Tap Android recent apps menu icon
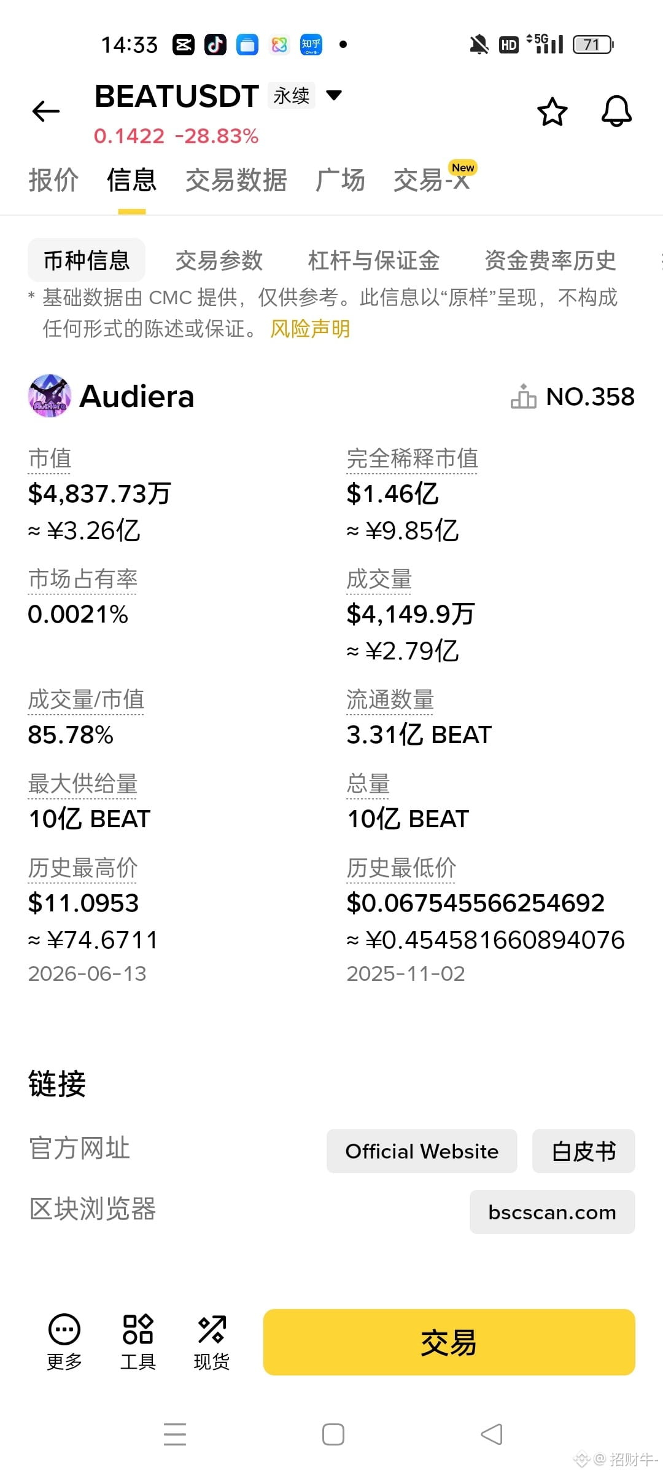This screenshot has width=663, height=1475. 175,1434
